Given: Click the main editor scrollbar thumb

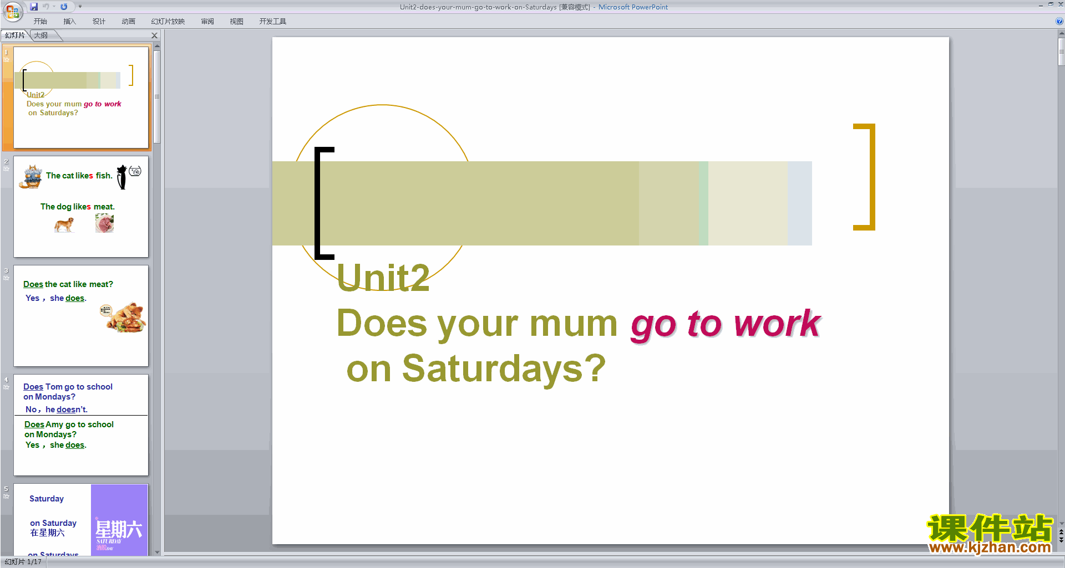Looking at the screenshot, I should pos(1061,52).
